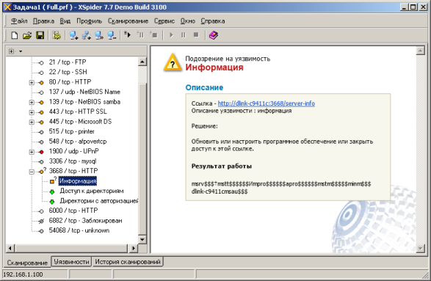The height and width of the screenshot is (281, 431).
Task: Switch to the История сканирований tab
Action: pos(128,262)
